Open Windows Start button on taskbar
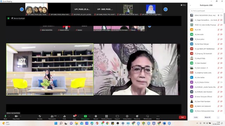225x126 pixels. pos(56,123)
